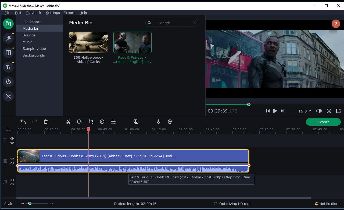The width and height of the screenshot is (344, 210).
Task: Enter fullscreen preview mode
Action: (x=329, y=111)
